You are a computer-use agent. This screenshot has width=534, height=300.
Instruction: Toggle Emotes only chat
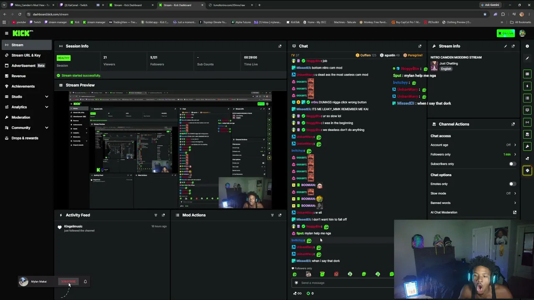pyautogui.click(x=512, y=184)
